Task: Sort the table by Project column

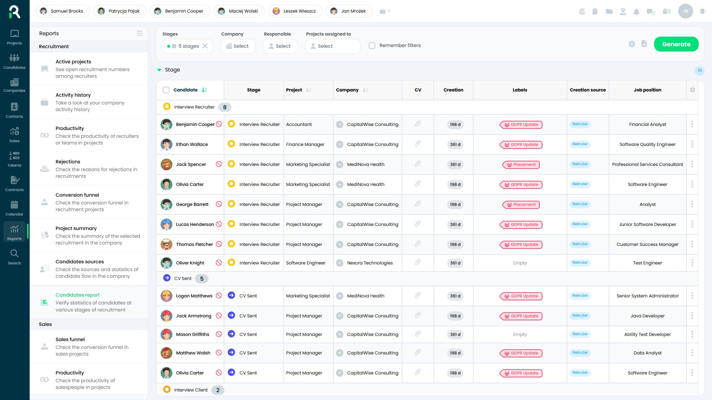Action: (x=309, y=90)
